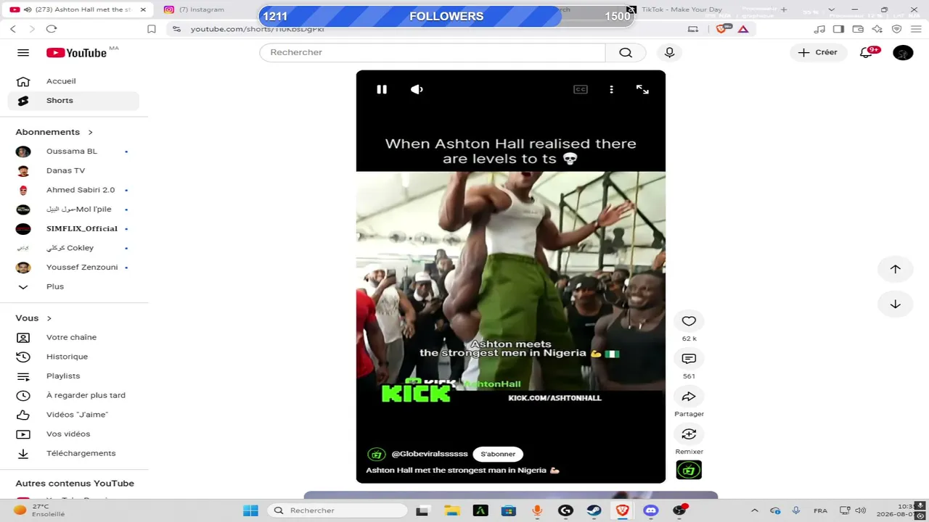The image size is (929, 522).
Task: Open File Explorer from the taskbar
Action: pyautogui.click(x=451, y=510)
